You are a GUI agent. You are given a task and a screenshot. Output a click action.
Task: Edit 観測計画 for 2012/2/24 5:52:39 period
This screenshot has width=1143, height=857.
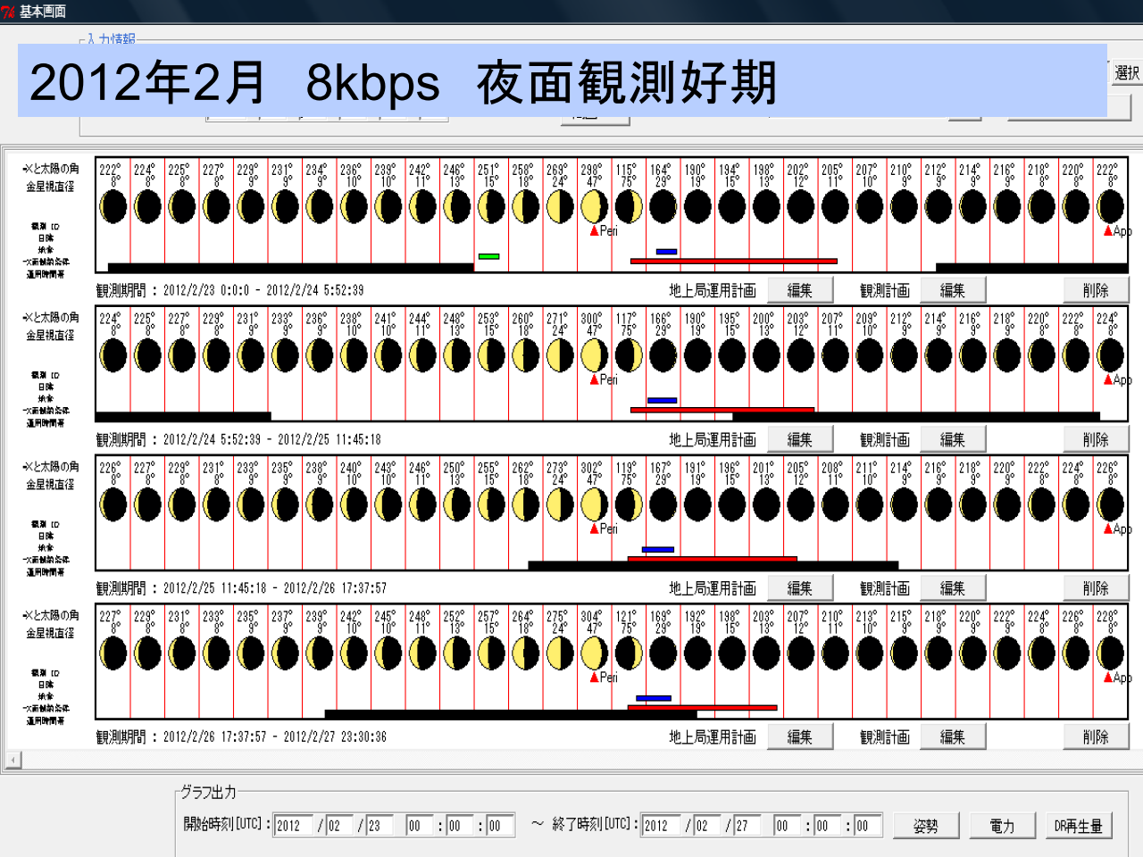[953, 439]
